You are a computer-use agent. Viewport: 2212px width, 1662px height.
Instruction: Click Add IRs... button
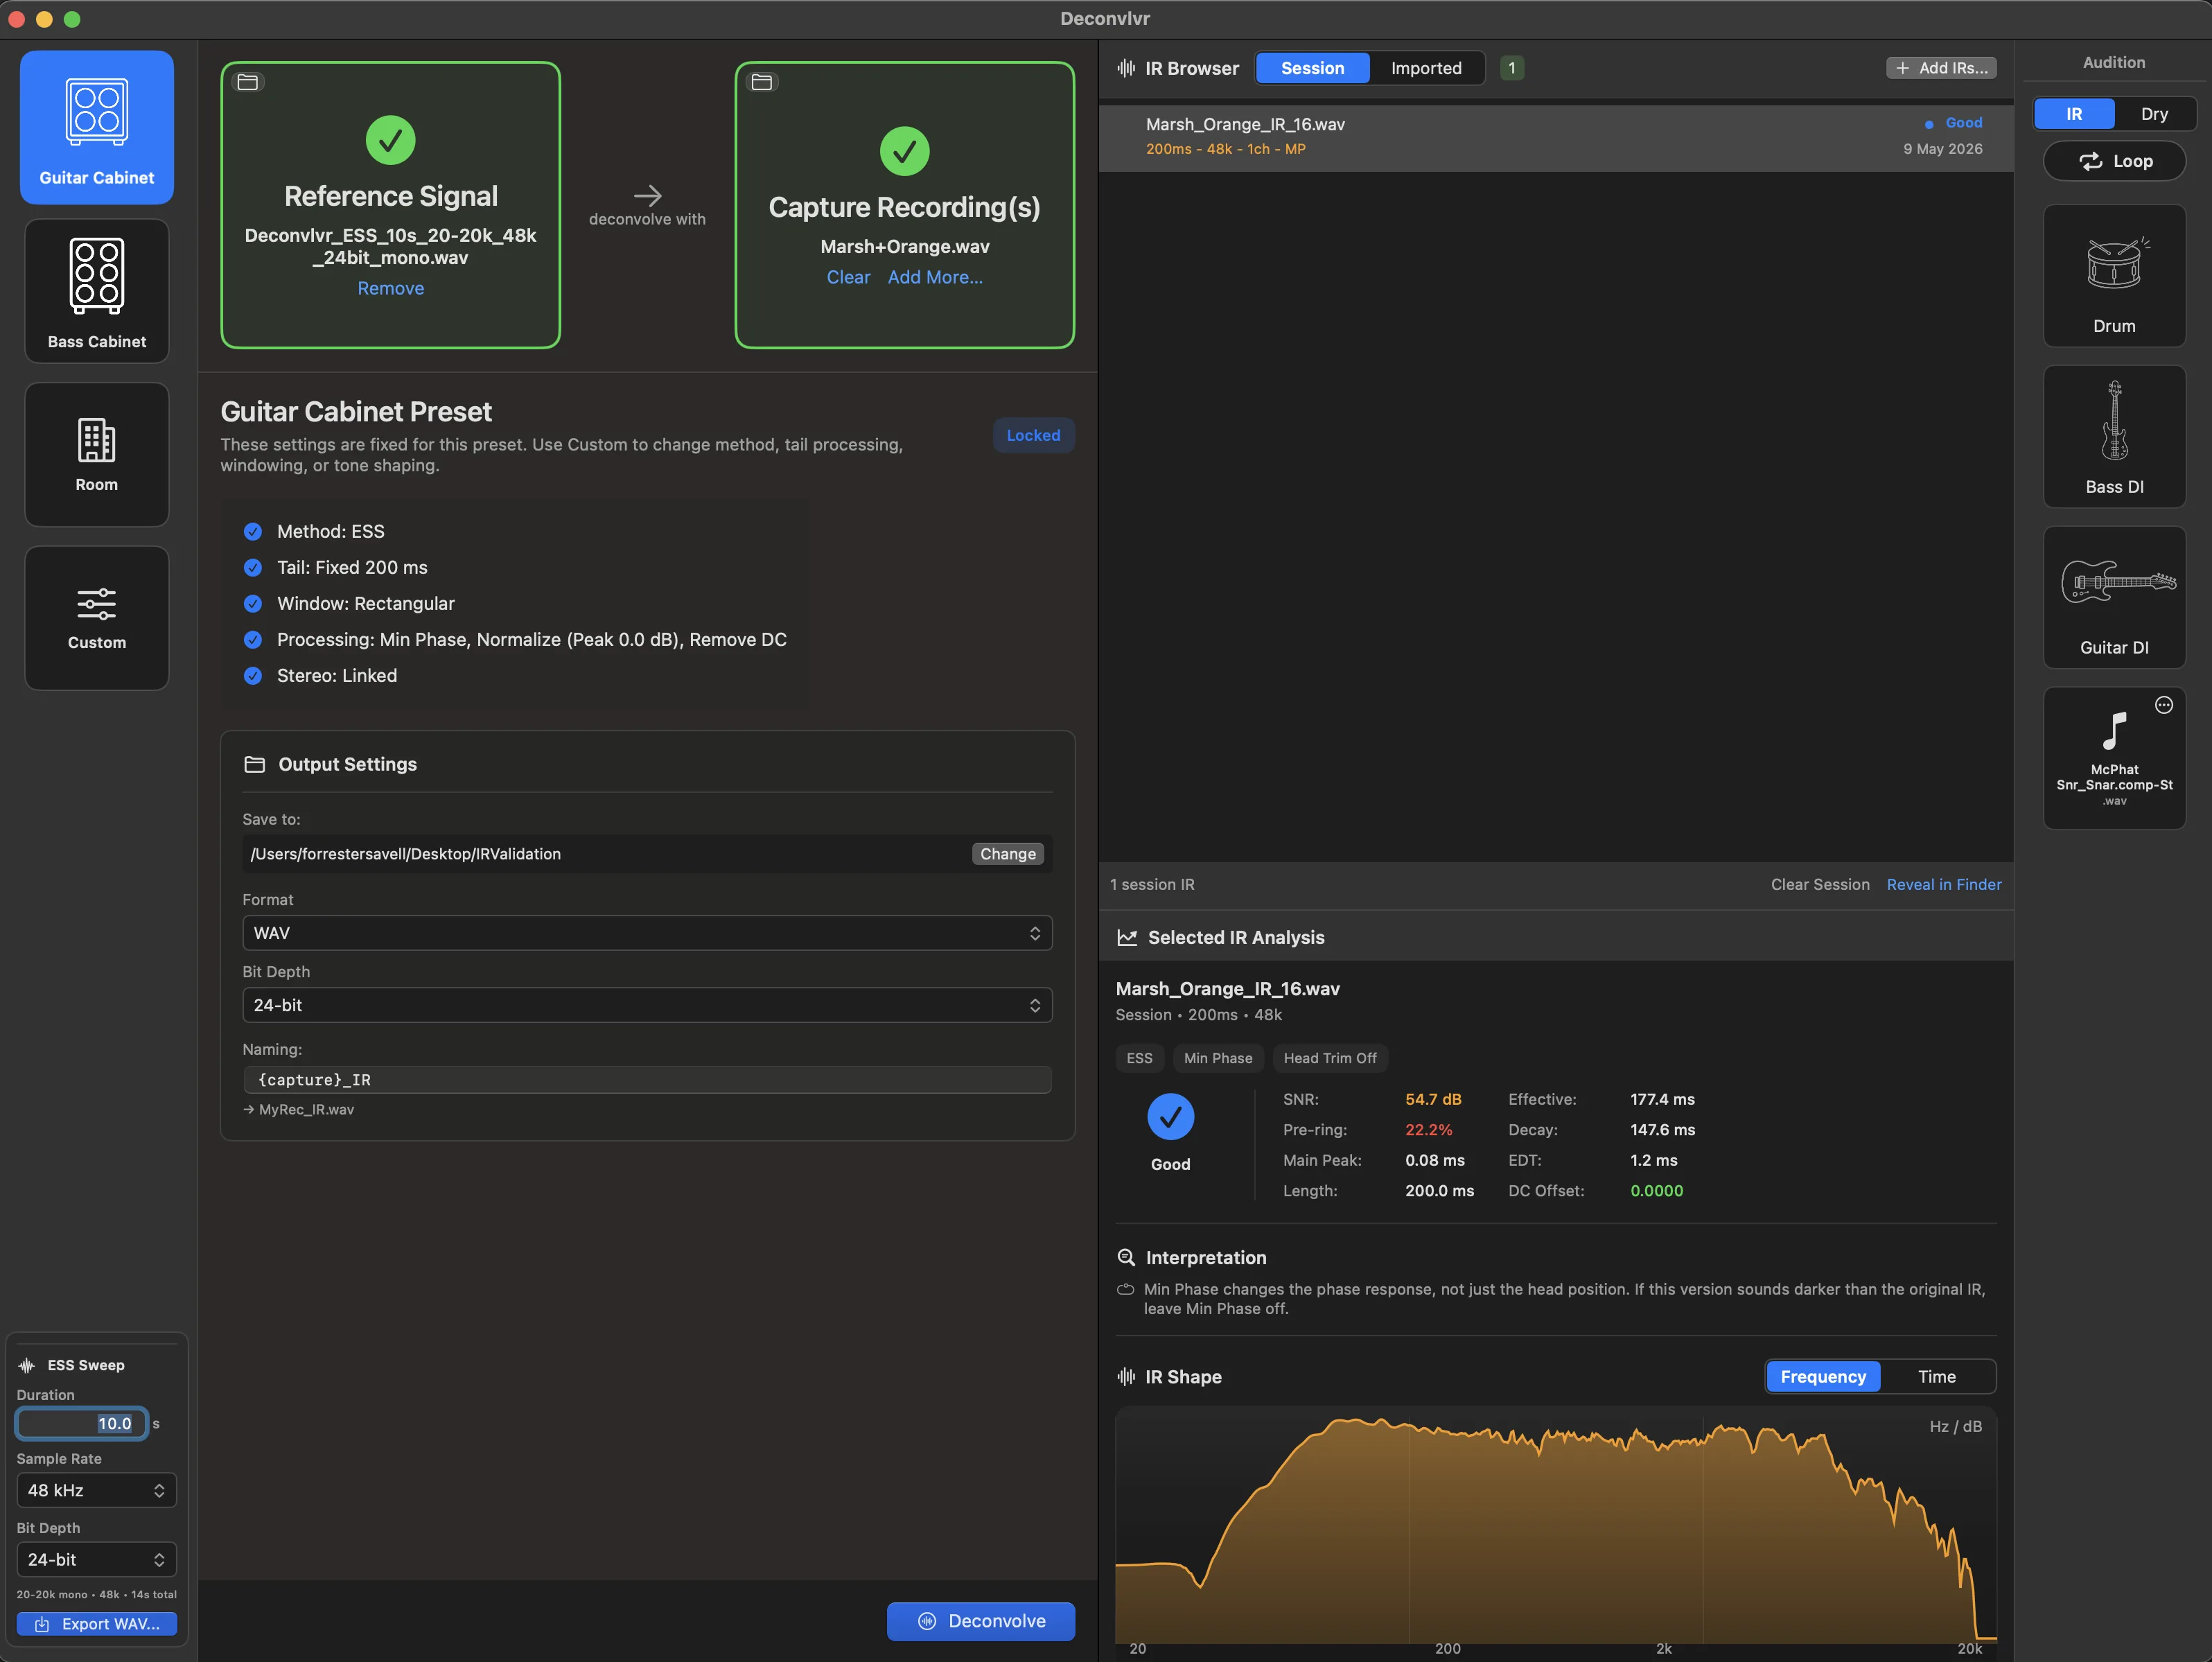[x=1941, y=68]
